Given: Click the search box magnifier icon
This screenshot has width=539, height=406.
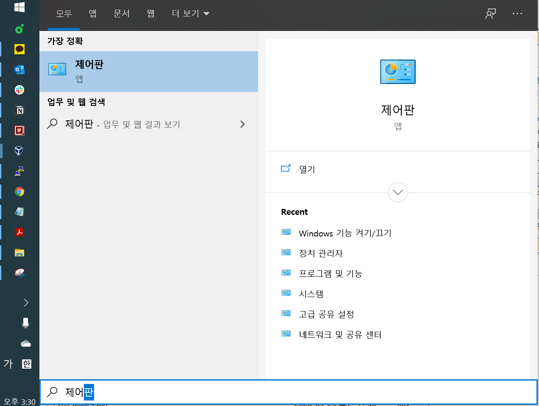Looking at the screenshot, I should coord(52,392).
